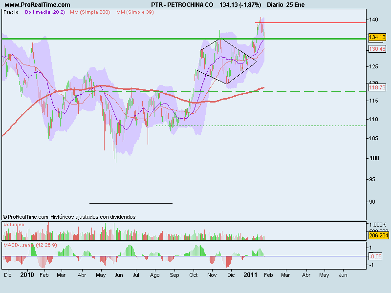
Task: Click the Sep label on time axis
Action: click(174, 275)
